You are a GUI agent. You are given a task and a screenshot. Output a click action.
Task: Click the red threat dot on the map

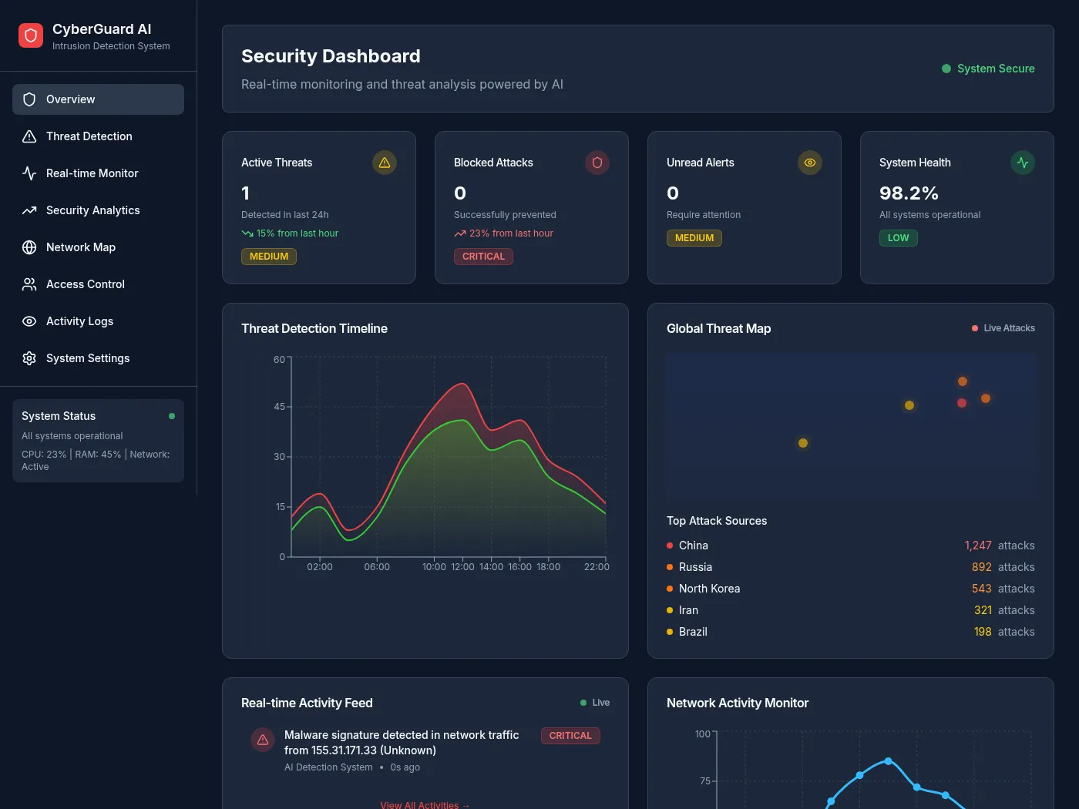(962, 403)
